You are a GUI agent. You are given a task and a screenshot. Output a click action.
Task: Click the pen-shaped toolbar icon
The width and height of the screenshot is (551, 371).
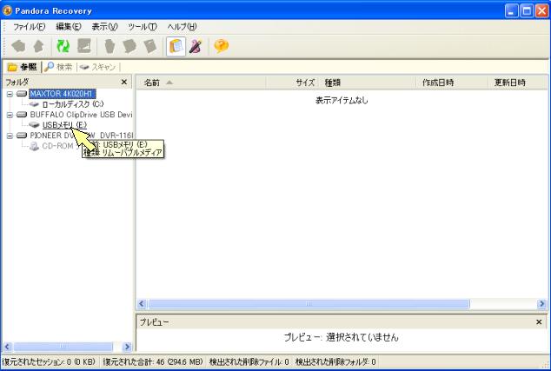(196, 46)
